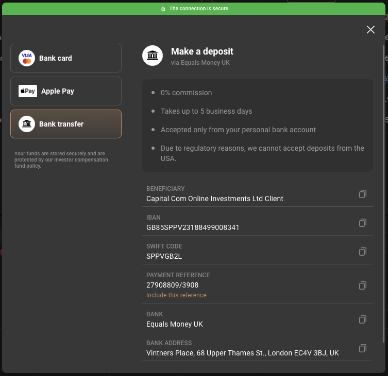
Task: Select Bank transfer payment method
Action: pos(66,124)
